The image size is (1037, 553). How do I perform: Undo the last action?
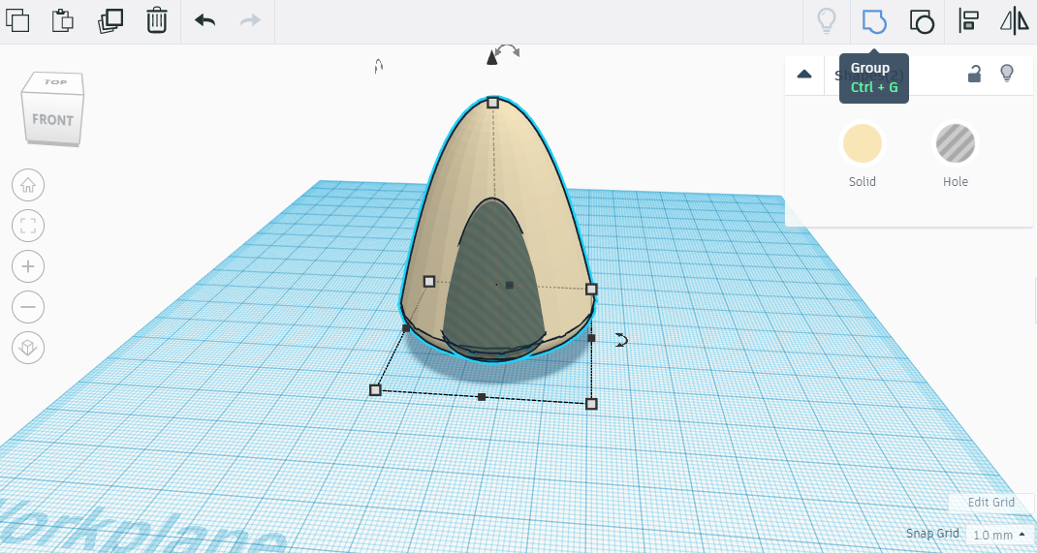[x=205, y=20]
